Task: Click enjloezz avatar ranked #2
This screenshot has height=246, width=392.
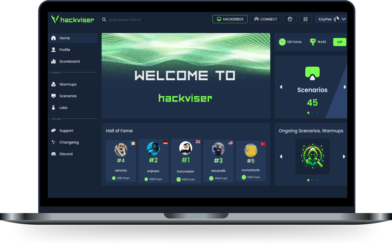Action: pyautogui.click(x=153, y=149)
